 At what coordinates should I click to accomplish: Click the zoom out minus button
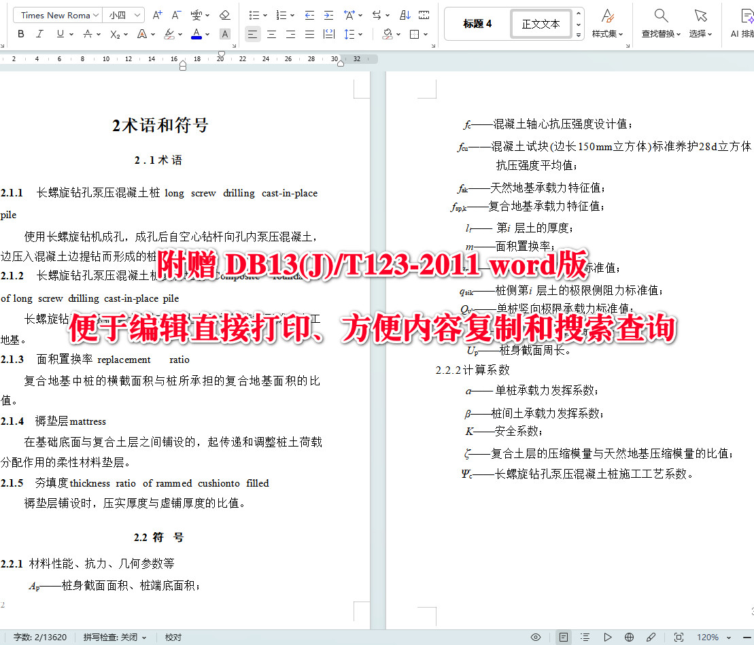click(x=748, y=638)
